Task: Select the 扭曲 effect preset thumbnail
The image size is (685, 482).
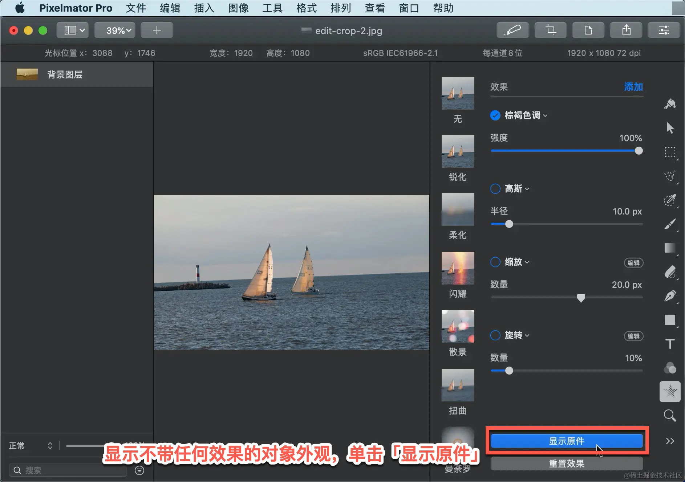Action: pos(458,385)
